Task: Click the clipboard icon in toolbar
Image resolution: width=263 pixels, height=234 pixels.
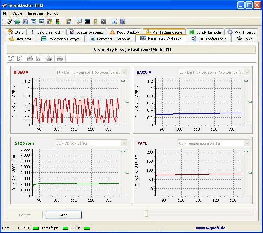Action: [68, 22]
